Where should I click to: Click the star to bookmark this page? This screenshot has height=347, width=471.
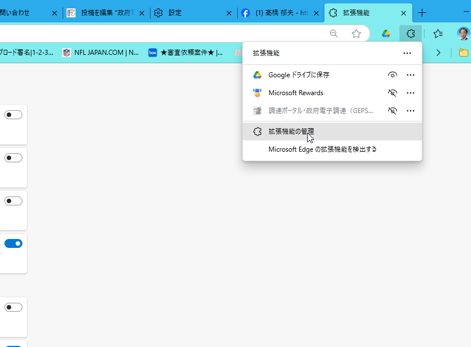coord(356,34)
